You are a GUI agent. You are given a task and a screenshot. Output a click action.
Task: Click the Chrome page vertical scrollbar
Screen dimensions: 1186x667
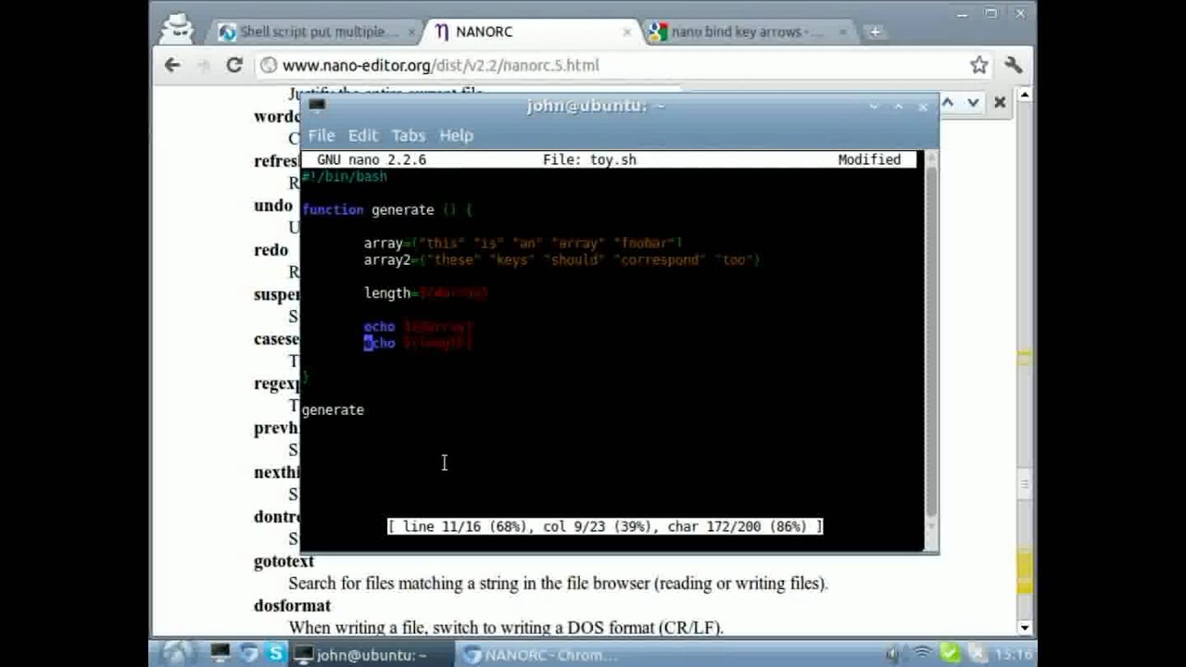pos(1024,361)
